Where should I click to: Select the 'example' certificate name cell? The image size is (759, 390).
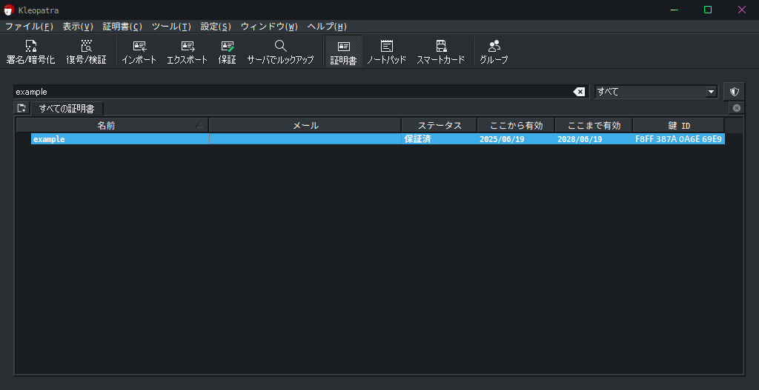coord(120,139)
